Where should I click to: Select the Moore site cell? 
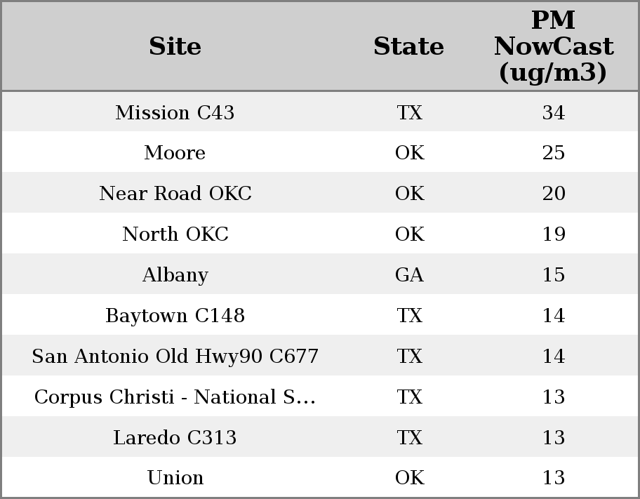(175, 153)
